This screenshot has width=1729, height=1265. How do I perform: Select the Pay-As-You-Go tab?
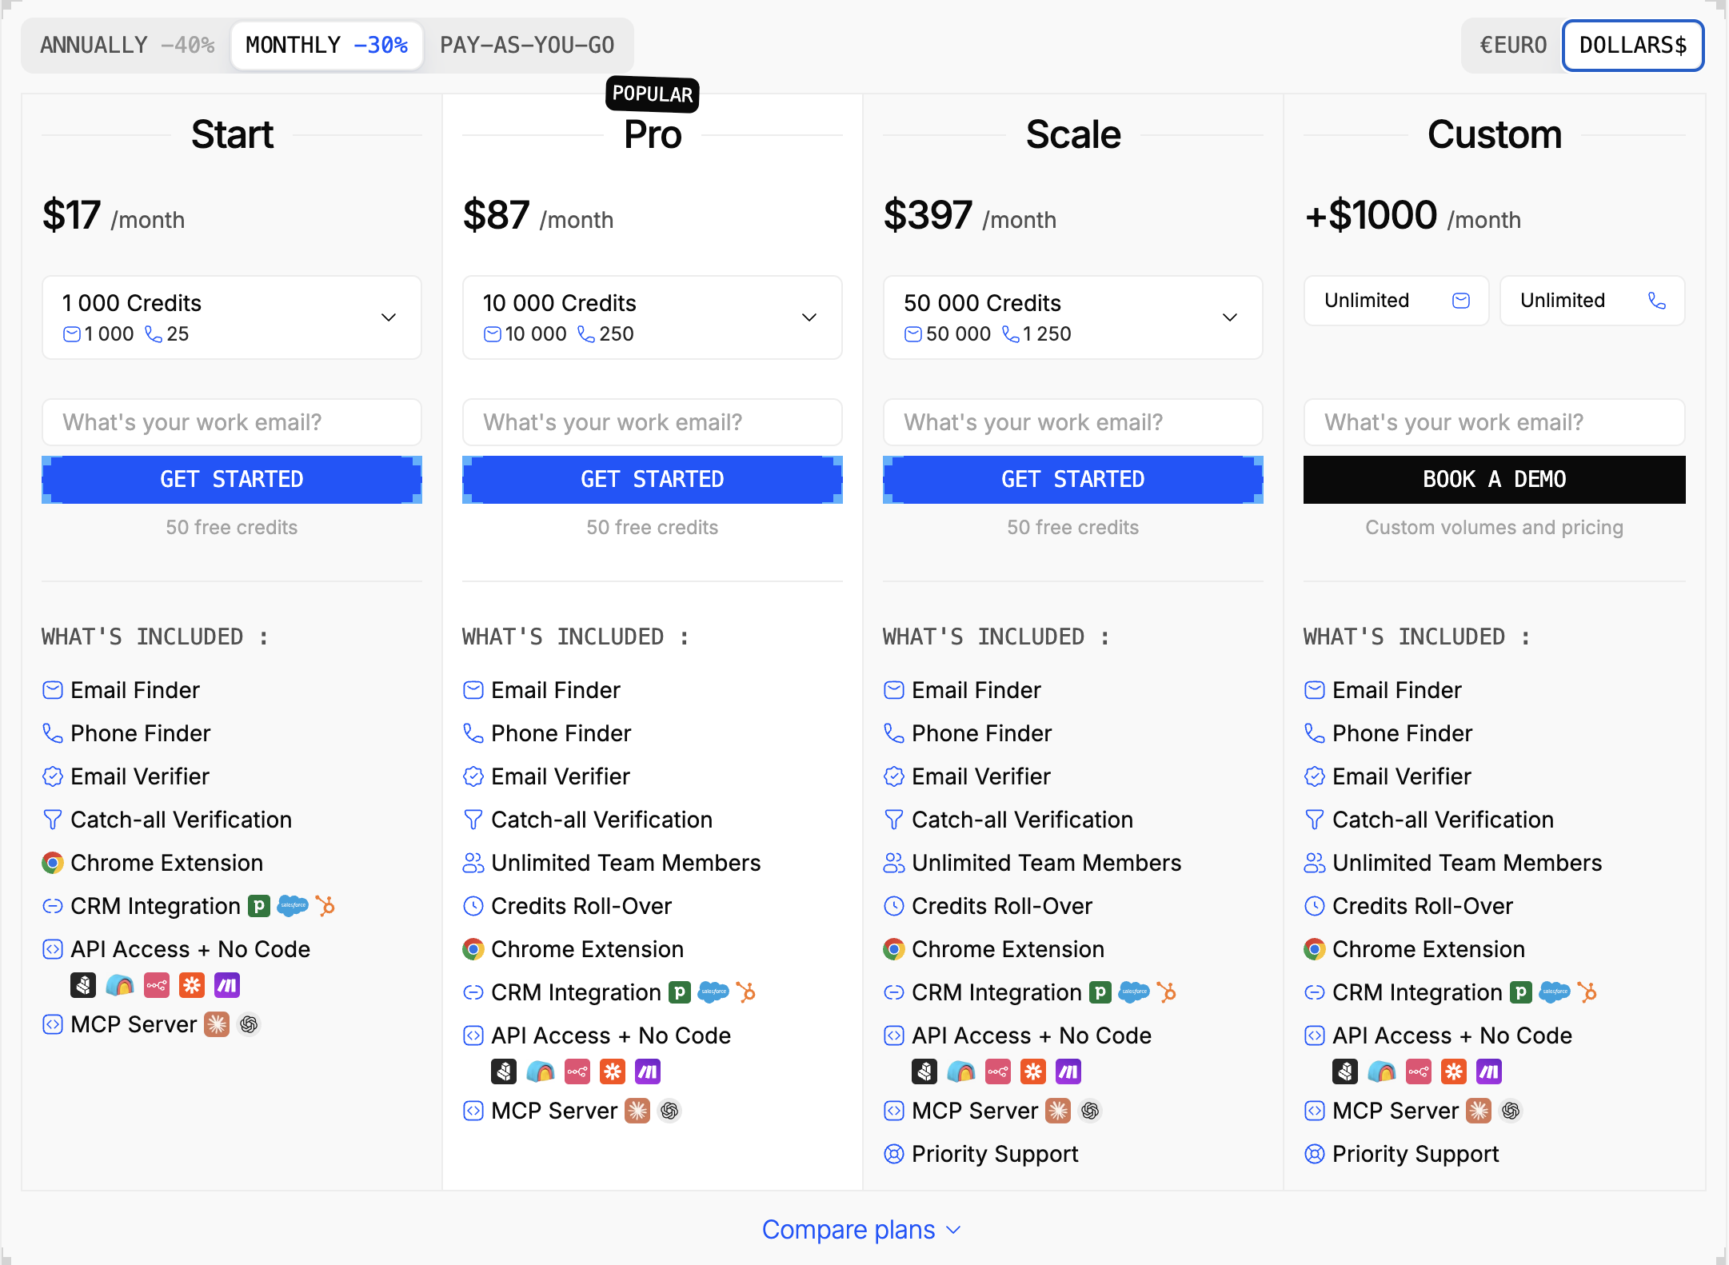pos(527,46)
